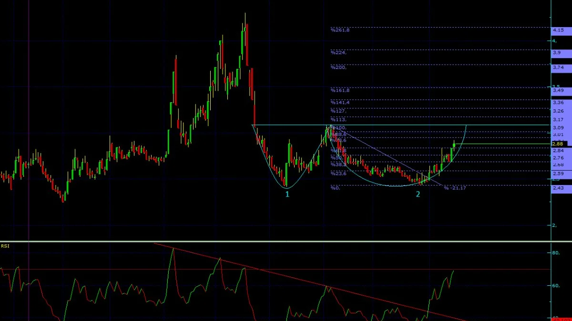Select the 2,84 price axis label

558,150
